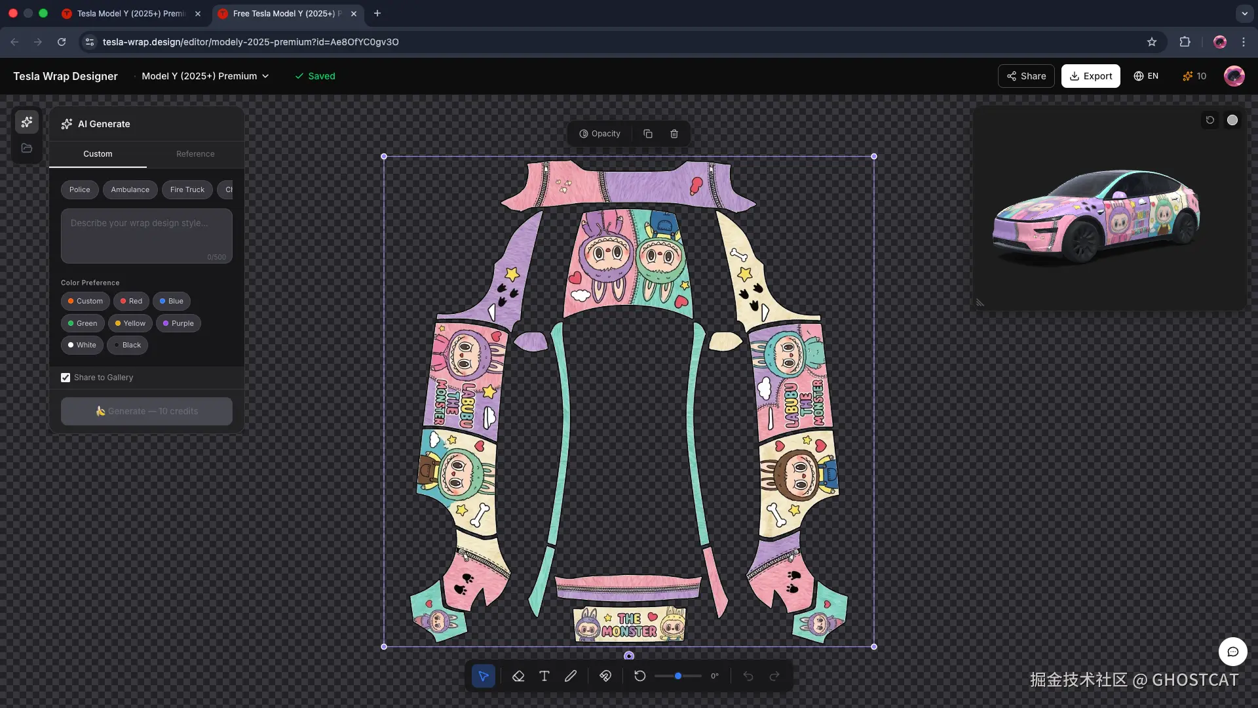This screenshot has height=708, width=1258.
Task: Open a new browser tab
Action: [377, 13]
